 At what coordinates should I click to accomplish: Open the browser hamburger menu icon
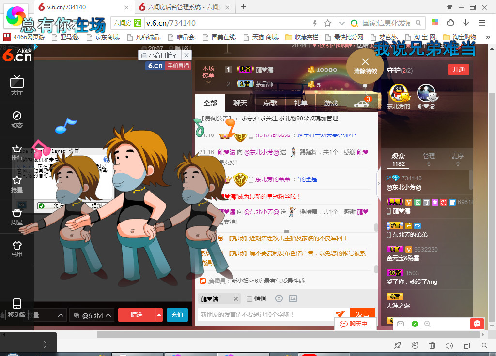(482, 22)
